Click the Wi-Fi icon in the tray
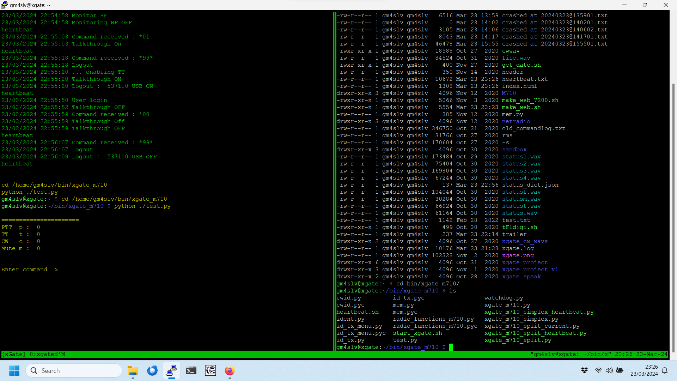Screen dimensions: 677x381 tap(598, 370)
